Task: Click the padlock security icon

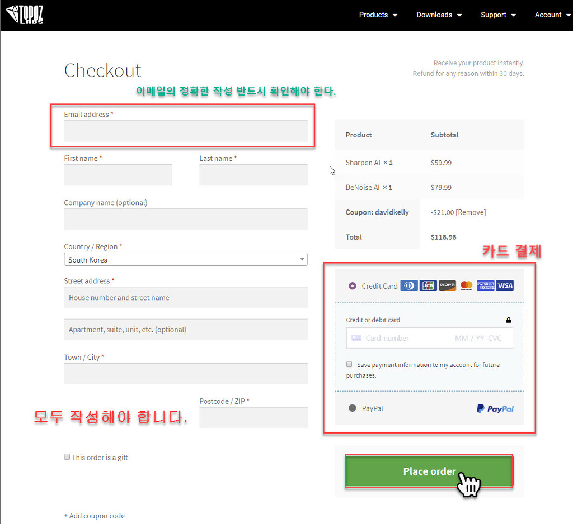Action: click(508, 320)
